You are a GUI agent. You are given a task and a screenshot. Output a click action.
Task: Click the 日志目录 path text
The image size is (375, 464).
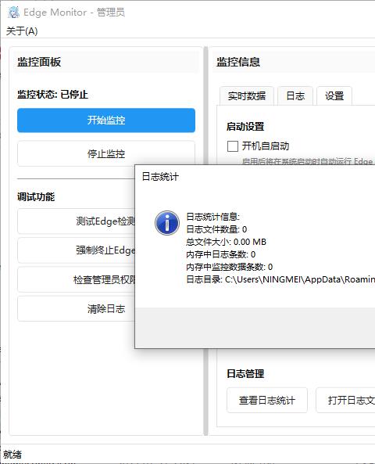(x=280, y=279)
